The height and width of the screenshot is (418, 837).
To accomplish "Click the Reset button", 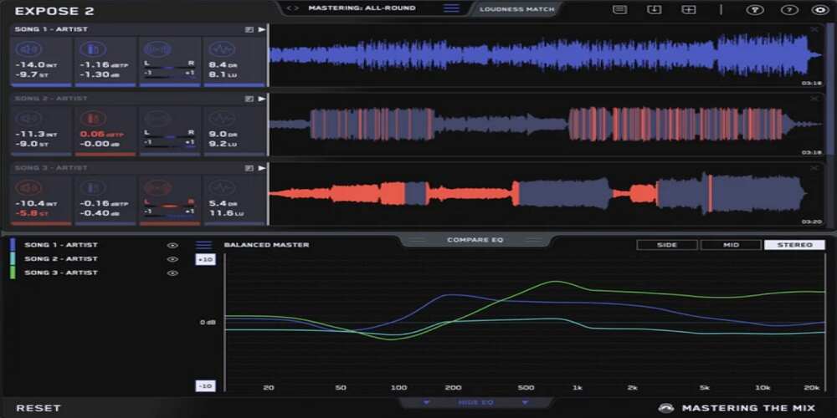I will [x=39, y=409].
